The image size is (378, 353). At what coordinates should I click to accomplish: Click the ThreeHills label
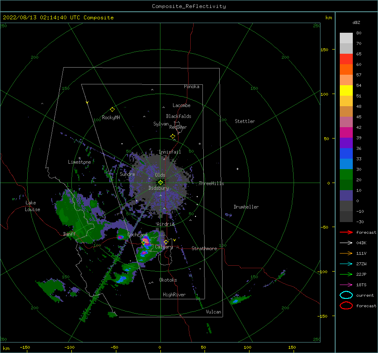point(211,183)
